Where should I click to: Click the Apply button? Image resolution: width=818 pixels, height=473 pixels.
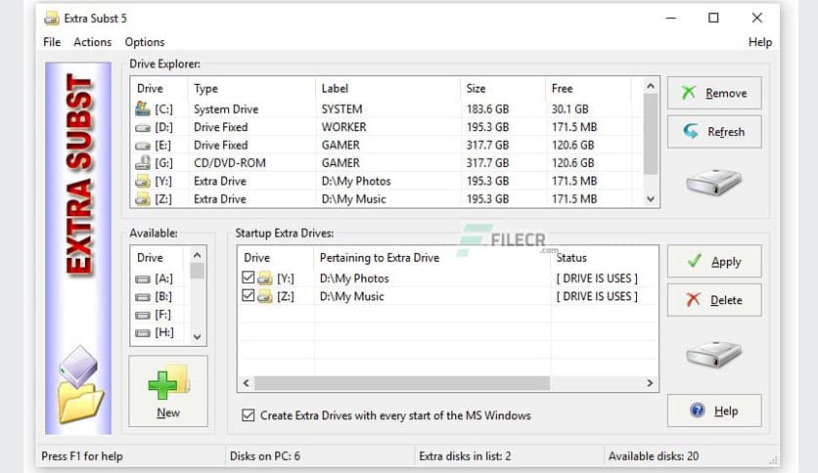pyautogui.click(x=714, y=261)
